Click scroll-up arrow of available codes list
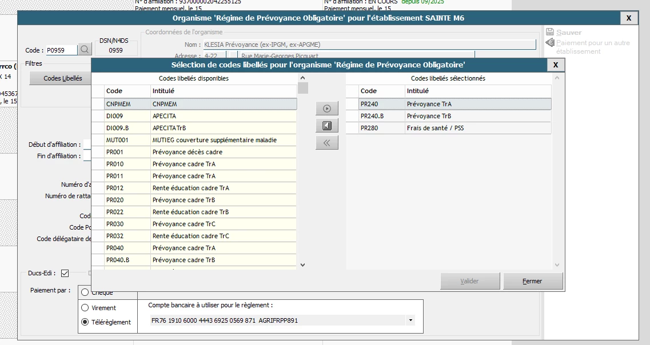This screenshot has width=650, height=345. click(x=302, y=78)
